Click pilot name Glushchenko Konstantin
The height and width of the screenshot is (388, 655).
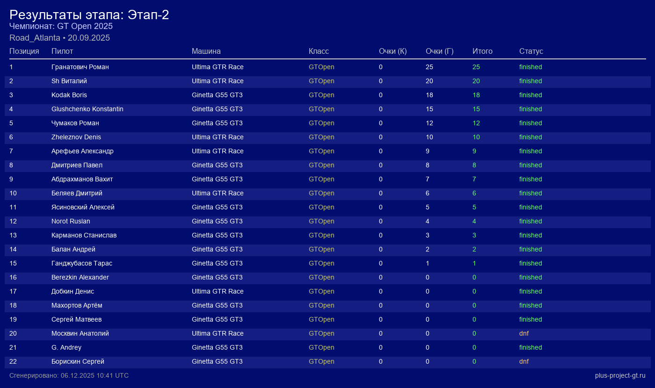pos(87,109)
